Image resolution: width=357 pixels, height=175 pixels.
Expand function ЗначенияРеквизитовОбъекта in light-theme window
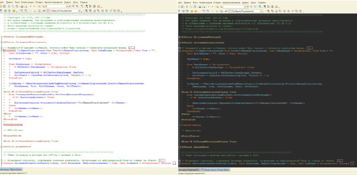(x=1, y=163)
